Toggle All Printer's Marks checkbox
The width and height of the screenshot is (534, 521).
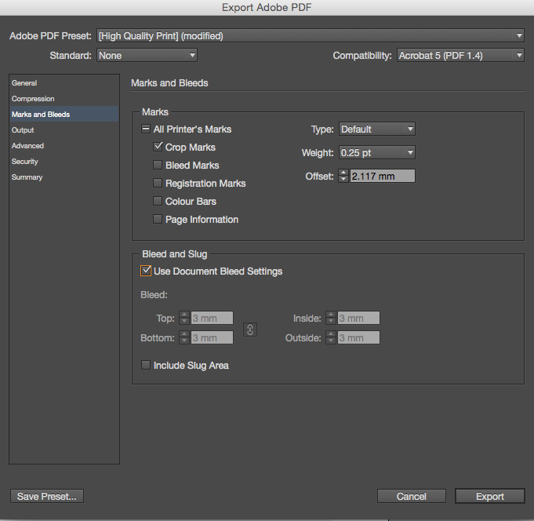coord(145,129)
